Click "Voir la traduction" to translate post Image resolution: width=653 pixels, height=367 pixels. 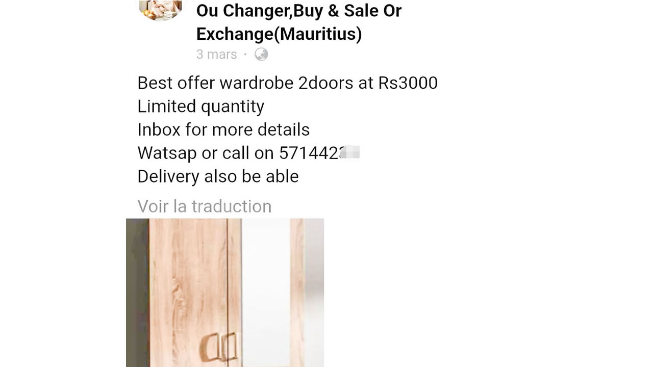coord(205,206)
